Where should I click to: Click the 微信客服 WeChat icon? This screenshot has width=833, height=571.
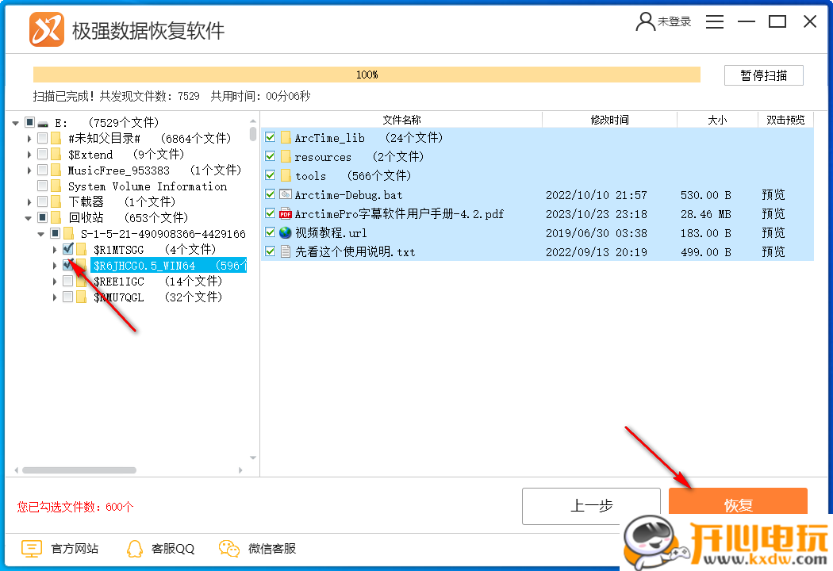pos(229,548)
